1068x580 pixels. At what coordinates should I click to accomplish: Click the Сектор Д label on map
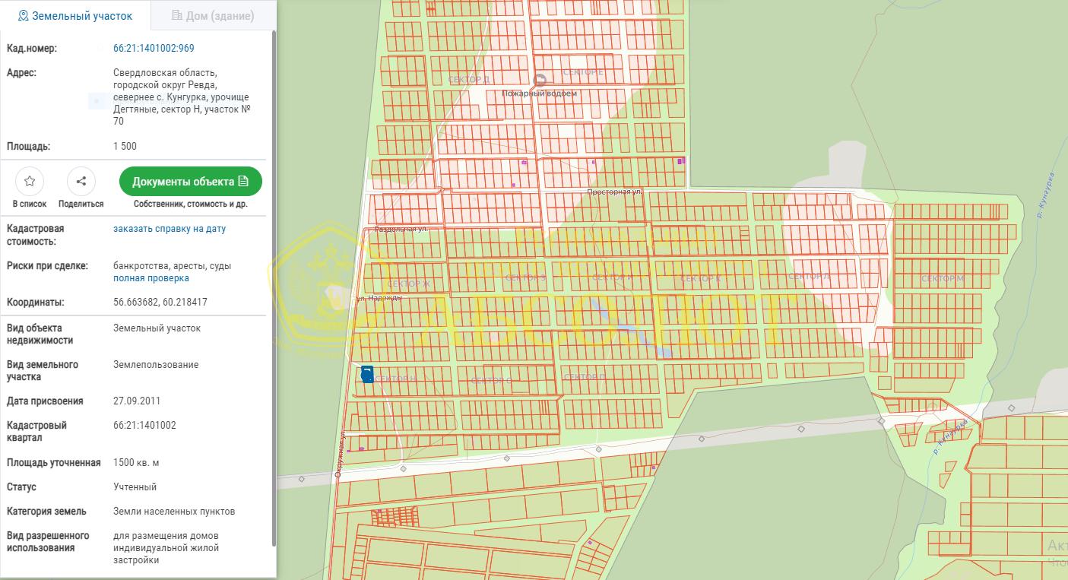469,80
